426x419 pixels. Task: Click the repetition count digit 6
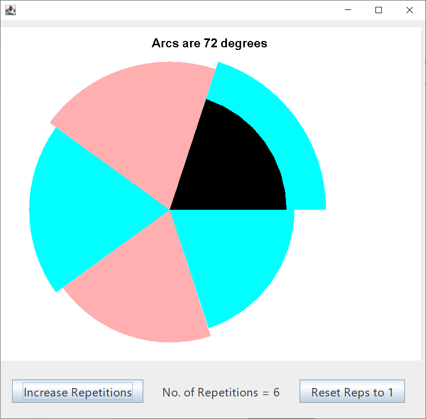coord(276,392)
